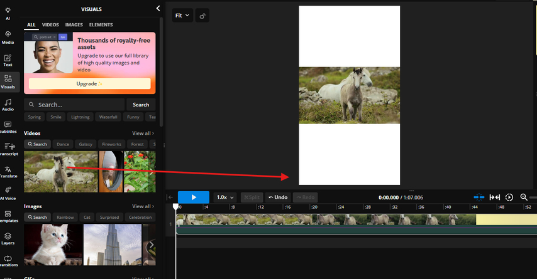Select the porthole video thumbnail

pos(111,172)
